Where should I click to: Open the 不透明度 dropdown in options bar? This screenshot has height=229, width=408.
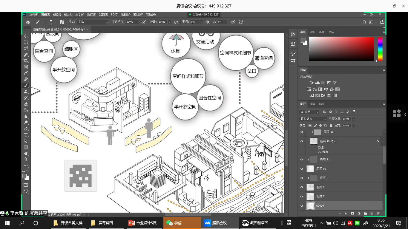tap(137, 22)
